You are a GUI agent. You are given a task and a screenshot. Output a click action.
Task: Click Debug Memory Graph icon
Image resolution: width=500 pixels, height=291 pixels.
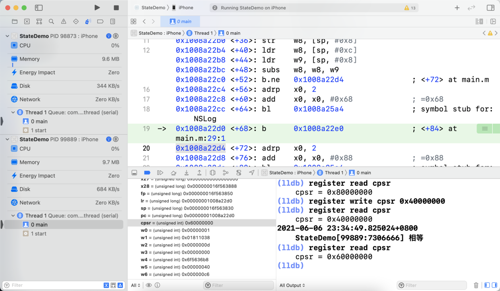(225, 173)
